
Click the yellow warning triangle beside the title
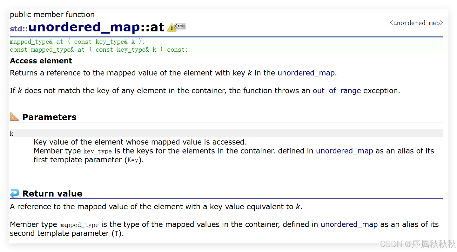tap(171, 28)
